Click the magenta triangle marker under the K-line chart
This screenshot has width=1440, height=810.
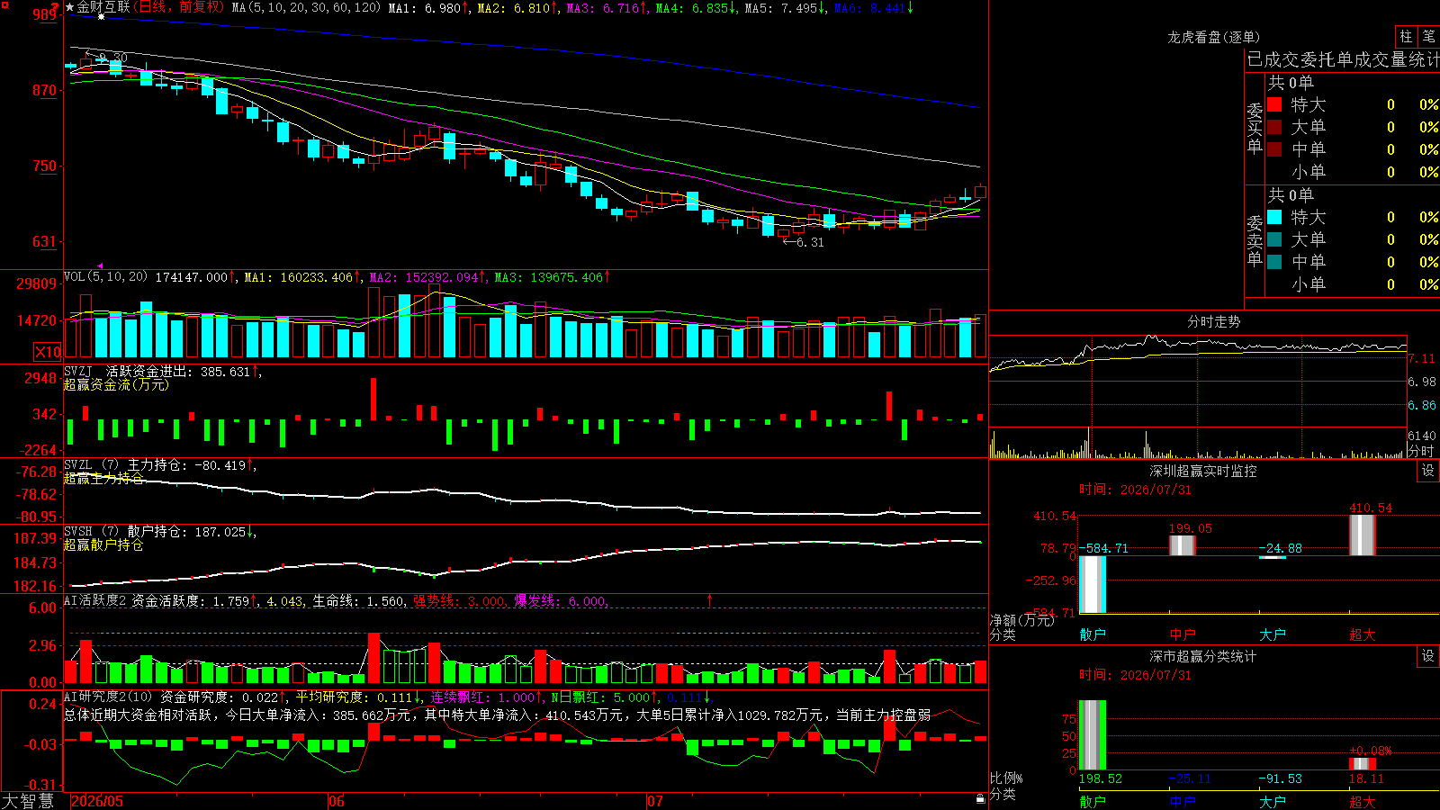pyautogui.click(x=100, y=265)
